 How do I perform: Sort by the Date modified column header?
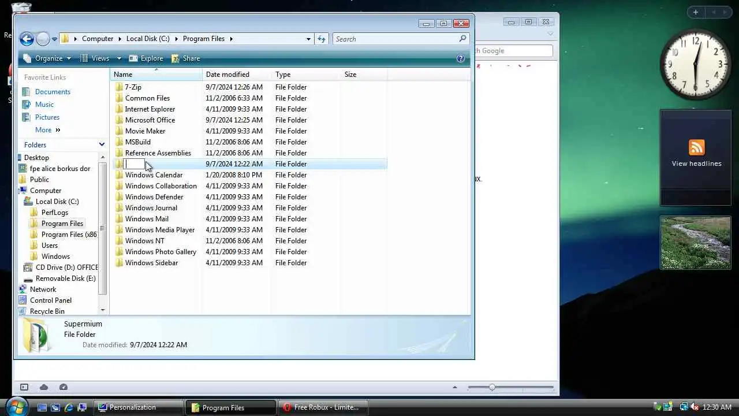pos(237,75)
